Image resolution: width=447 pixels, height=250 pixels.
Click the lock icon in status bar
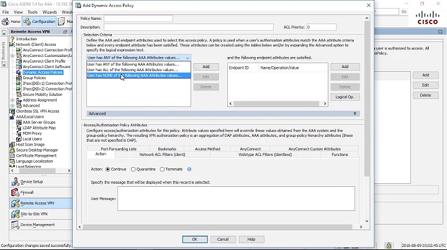click(389, 246)
